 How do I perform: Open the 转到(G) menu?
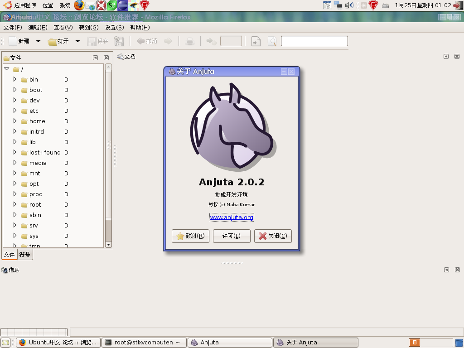pos(89,28)
